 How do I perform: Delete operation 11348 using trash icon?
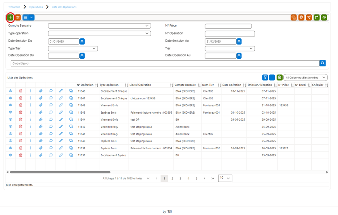pyautogui.click(x=21, y=91)
